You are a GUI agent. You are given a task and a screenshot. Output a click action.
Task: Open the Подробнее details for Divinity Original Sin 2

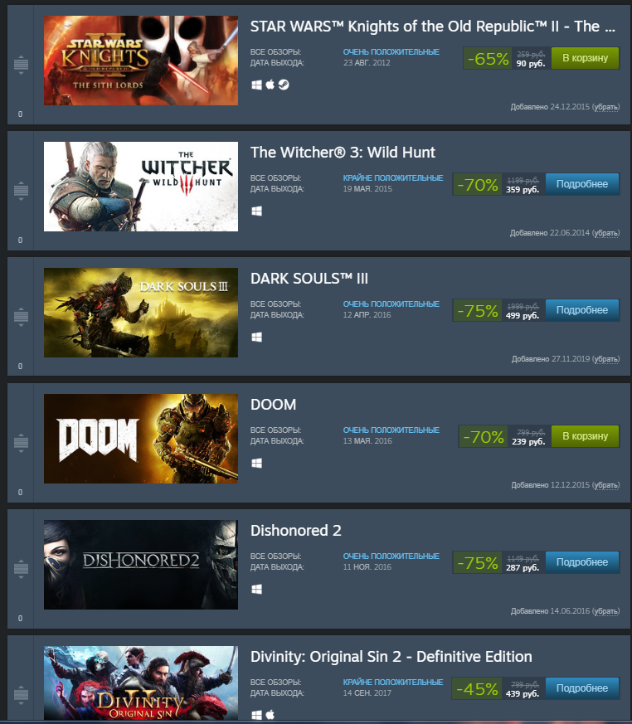pos(582,688)
